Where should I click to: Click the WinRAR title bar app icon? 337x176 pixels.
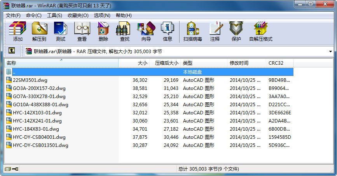pos(6,5)
